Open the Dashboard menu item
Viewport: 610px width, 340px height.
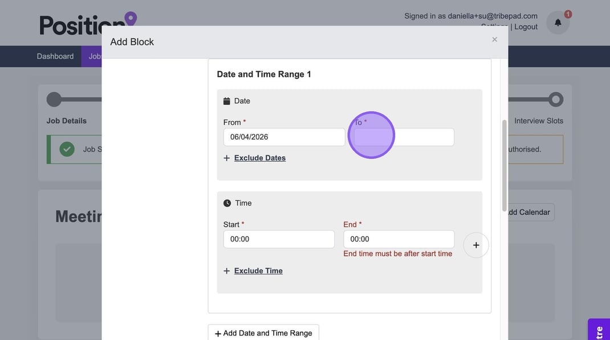click(55, 56)
